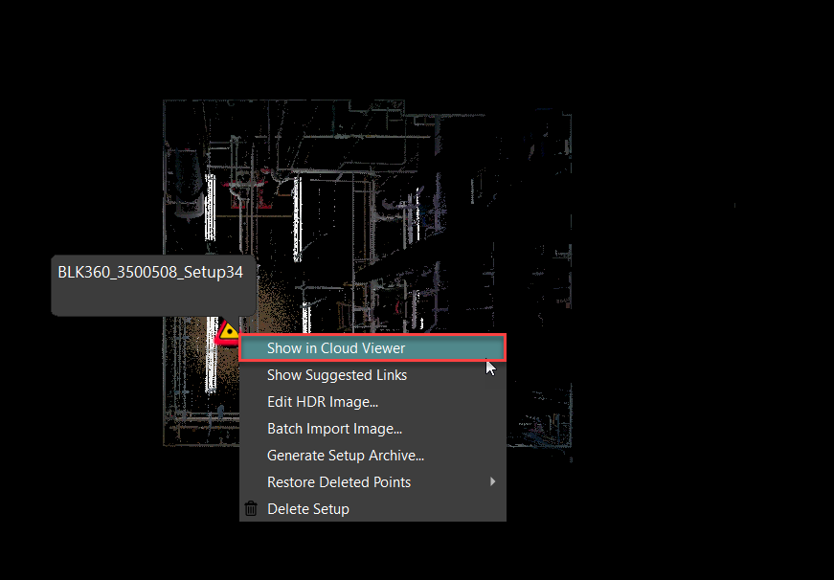The height and width of the screenshot is (580, 834).
Task: Click the yellow warning setup marker
Action: [228, 333]
